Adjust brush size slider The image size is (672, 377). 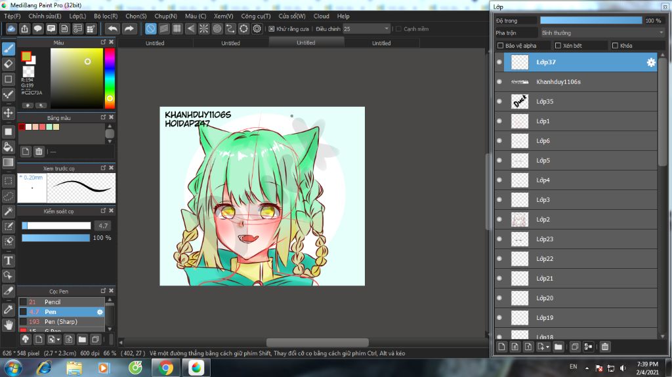(56, 226)
